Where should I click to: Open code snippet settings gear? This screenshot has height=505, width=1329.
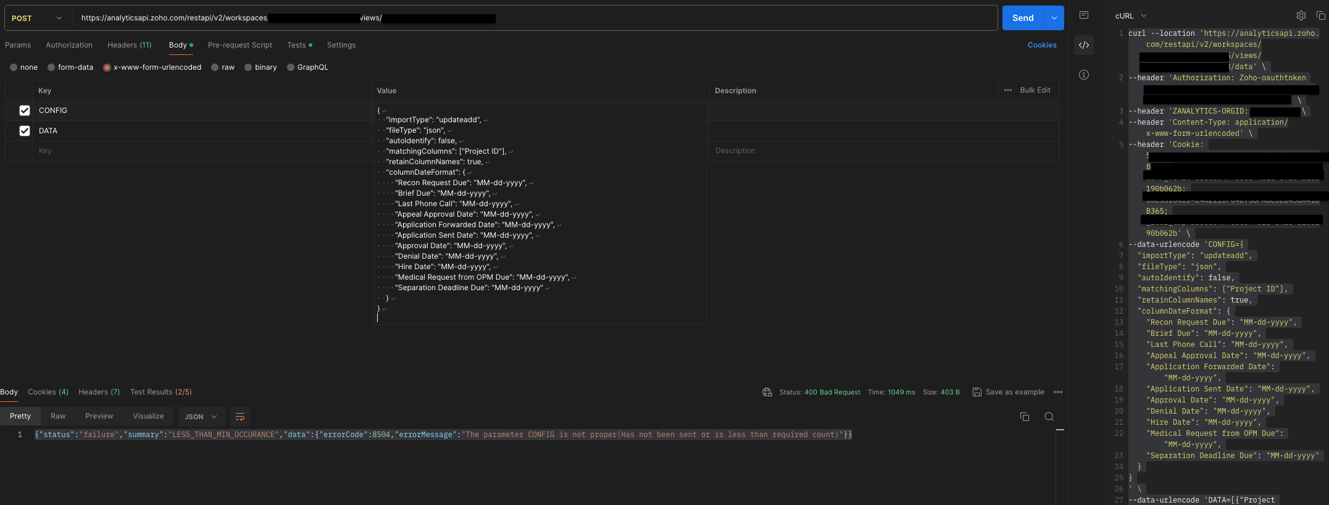coord(1301,15)
